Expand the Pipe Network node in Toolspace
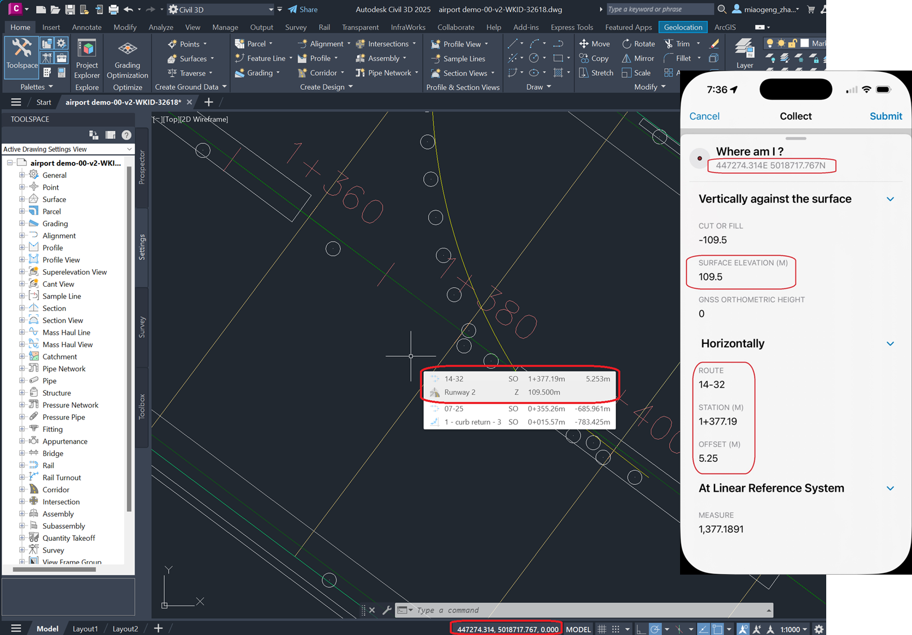This screenshot has height=635, width=912. (x=23, y=368)
